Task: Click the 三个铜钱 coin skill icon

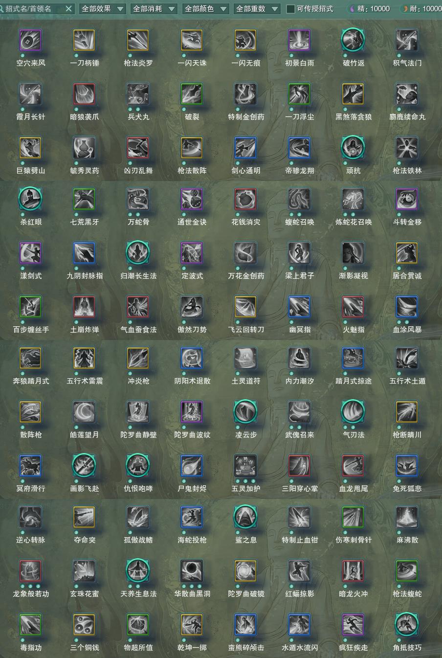Action: pyautogui.click(x=84, y=625)
